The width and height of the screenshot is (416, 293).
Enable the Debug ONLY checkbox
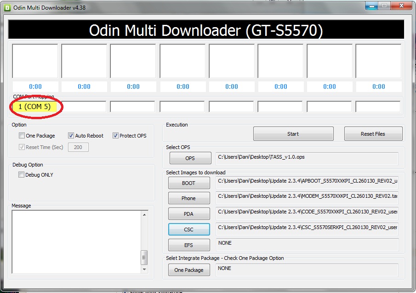click(21, 175)
